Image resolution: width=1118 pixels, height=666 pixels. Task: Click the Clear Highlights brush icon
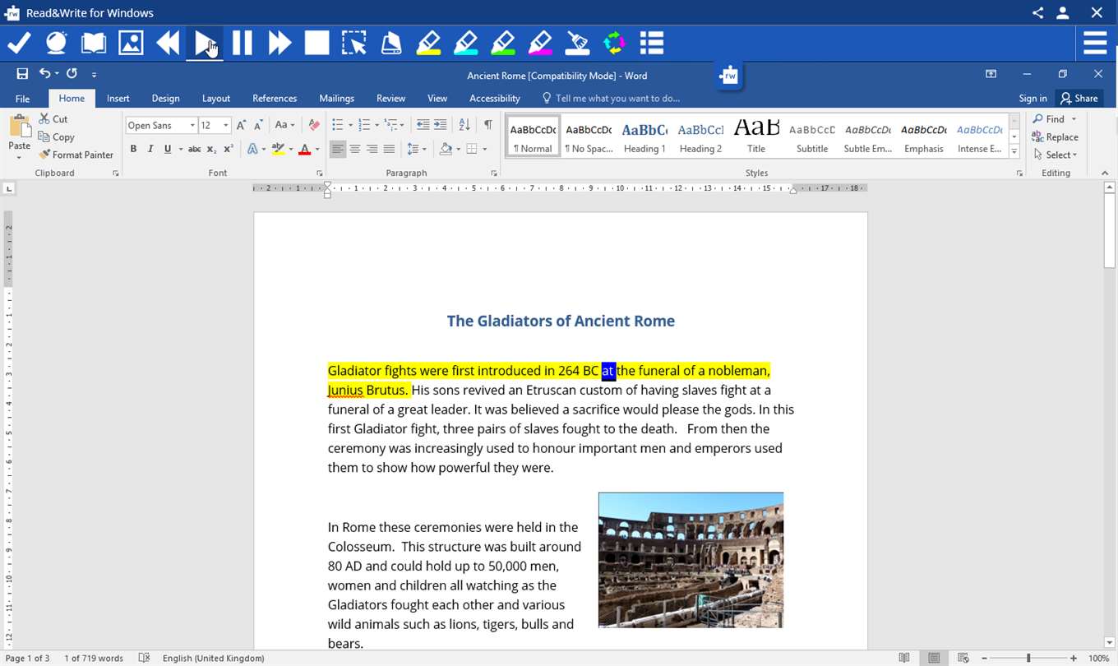pos(578,43)
